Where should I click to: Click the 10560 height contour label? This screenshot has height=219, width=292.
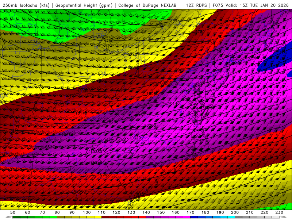pos(80,191)
